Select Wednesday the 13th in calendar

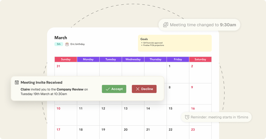133,115
